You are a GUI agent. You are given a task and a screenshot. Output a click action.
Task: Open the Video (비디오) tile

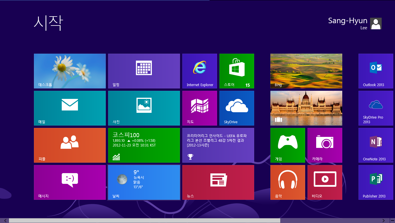point(325,182)
